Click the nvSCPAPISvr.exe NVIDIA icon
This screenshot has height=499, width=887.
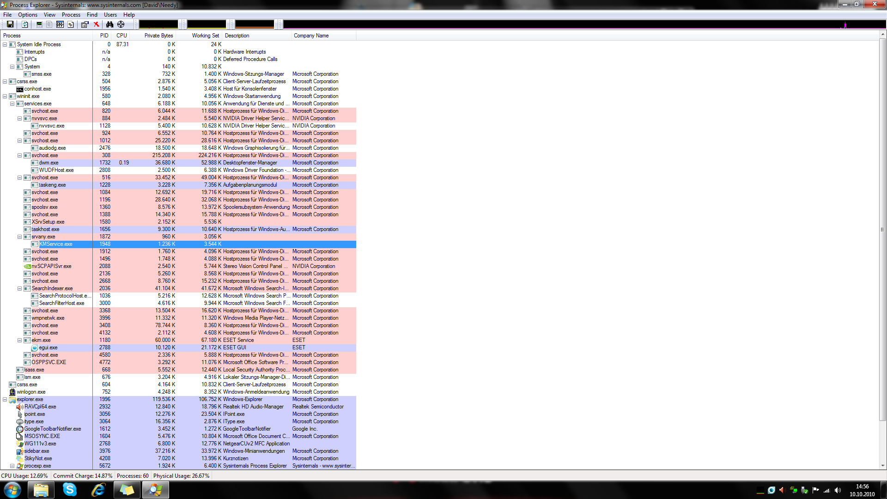coord(27,267)
